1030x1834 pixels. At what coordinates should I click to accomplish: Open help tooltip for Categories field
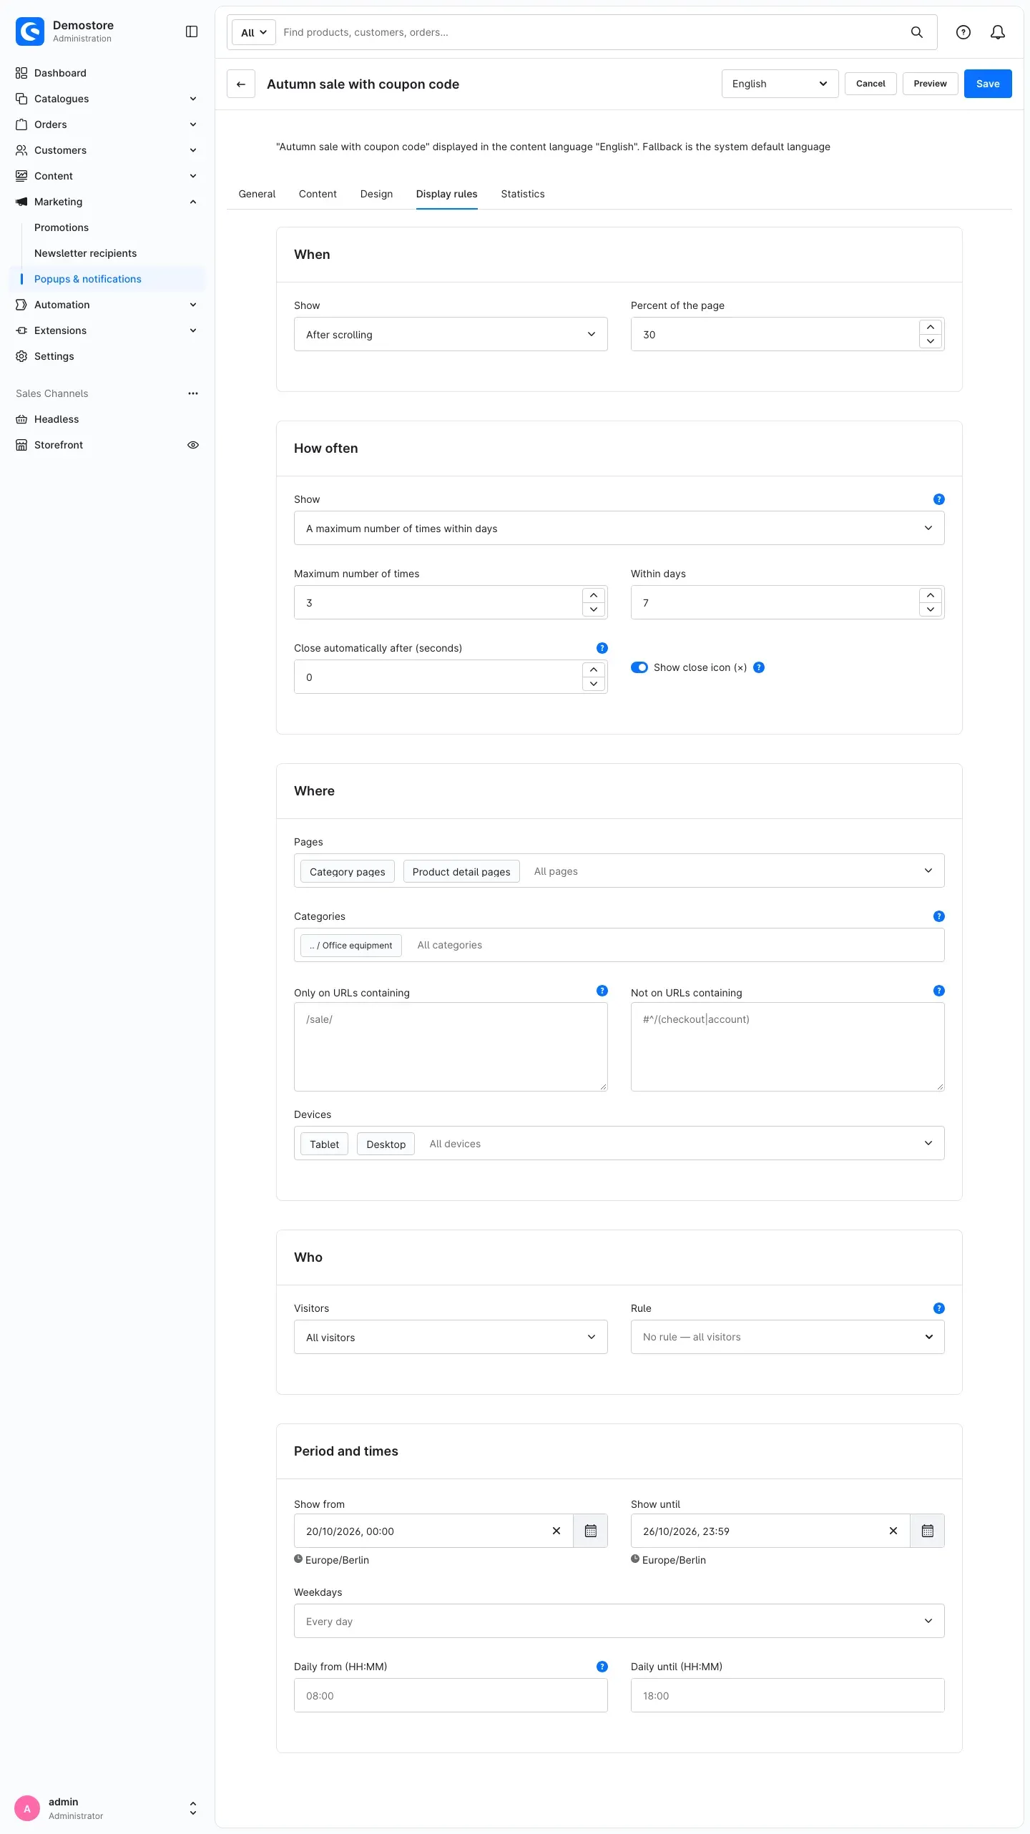[939, 916]
